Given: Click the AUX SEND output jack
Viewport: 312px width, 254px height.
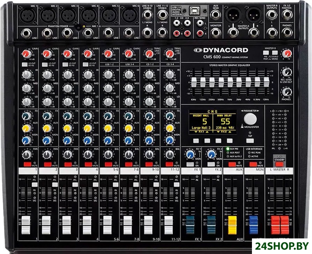Looking at the screenshot, I should 216,15.
